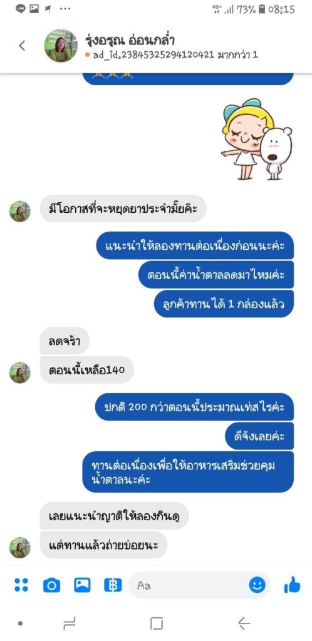The height and width of the screenshot is (641, 312).
Task: Tap the back arrow in chat header
Action: click(x=22, y=45)
